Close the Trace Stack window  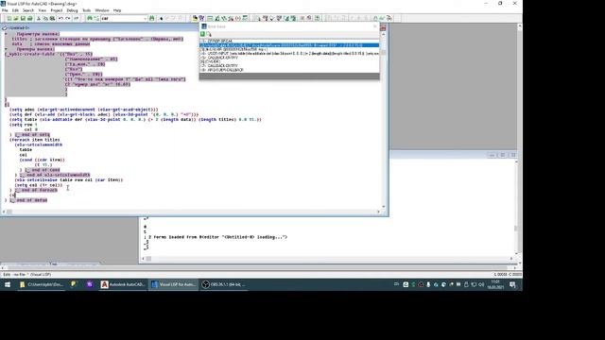pos(374,26)
